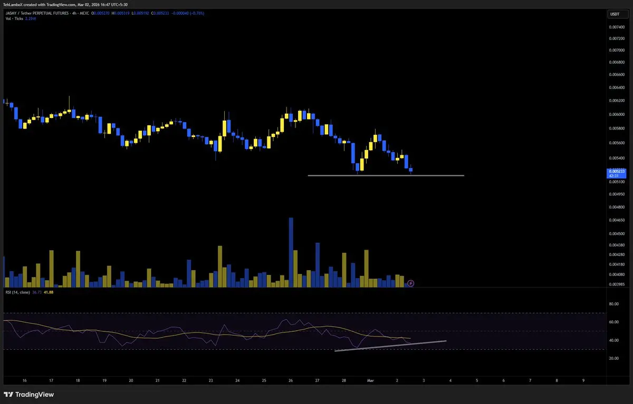Viewport: 633px width, 404px height.
Task: Click the tallest blue volume bar near the 26th
Action: pos(291,252)
